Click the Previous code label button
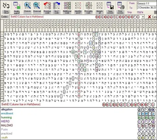Screen dimensions: 157x140 click(47, 12)
